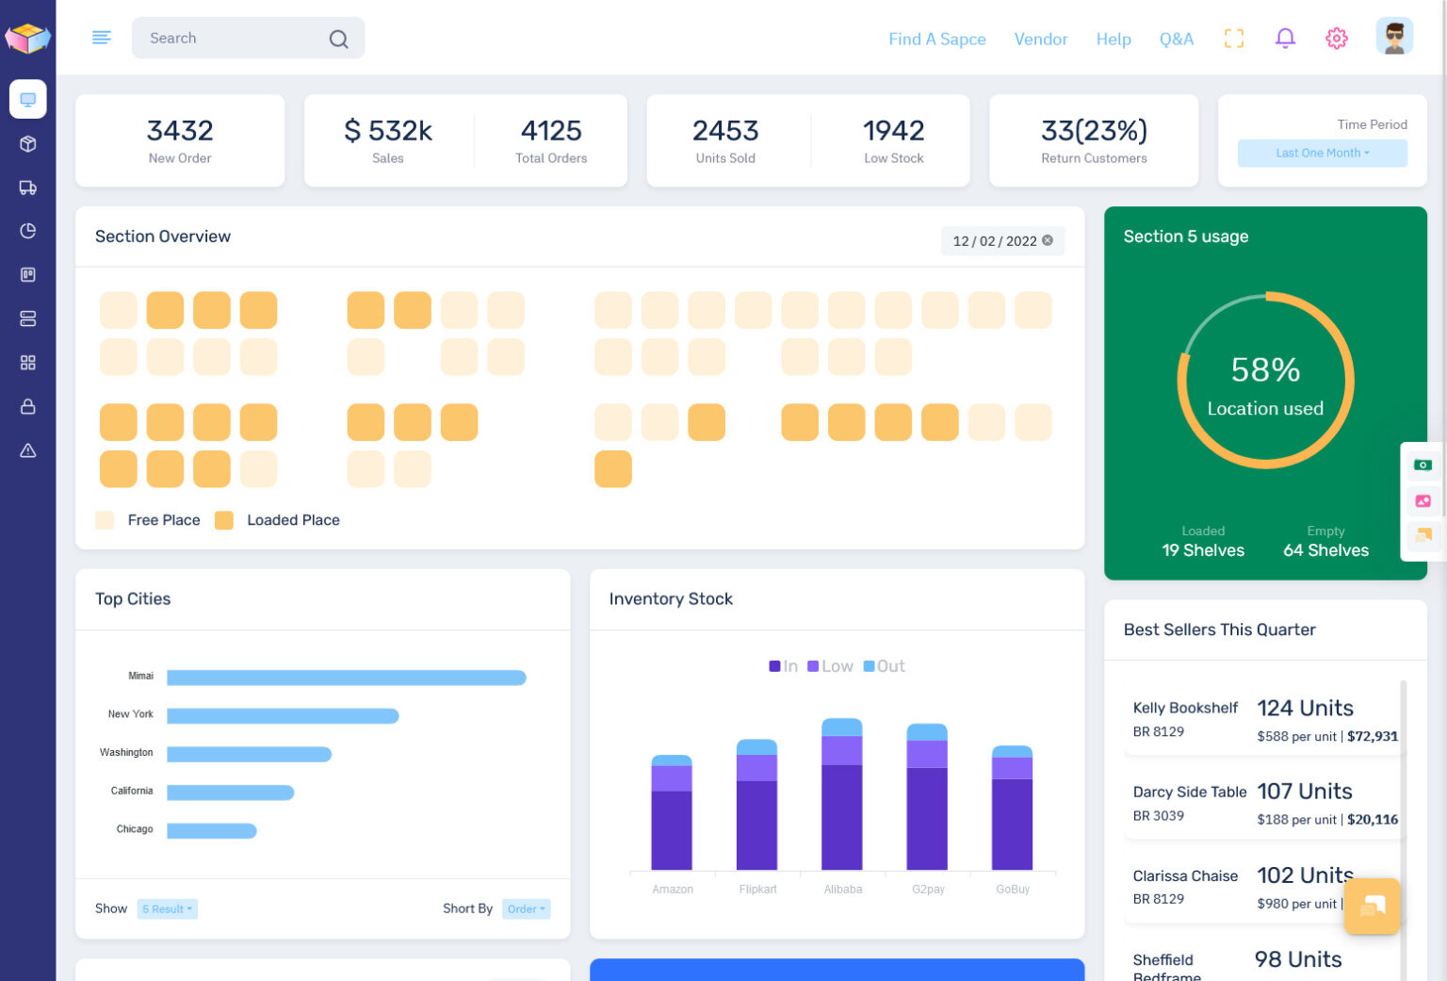Screen dimensions: 1447x981
Task: Open Find A Sapce link
Action: click(936, 39)
